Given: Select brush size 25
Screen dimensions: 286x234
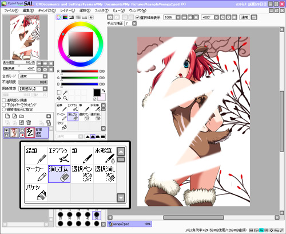Looking at the screenshot, I should click(61, 216).
